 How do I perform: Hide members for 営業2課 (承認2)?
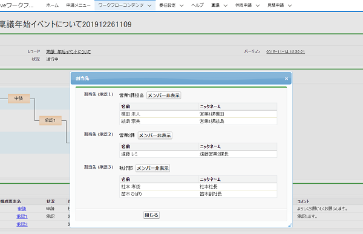tap(155, 135)
